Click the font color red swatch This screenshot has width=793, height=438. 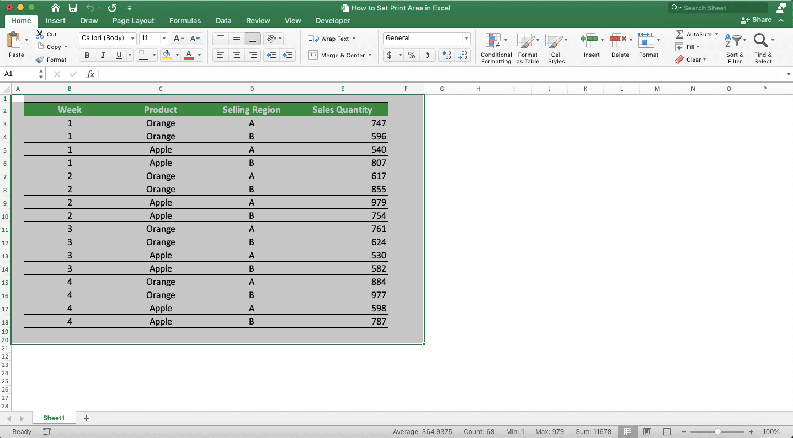click(x=189, y=55)
